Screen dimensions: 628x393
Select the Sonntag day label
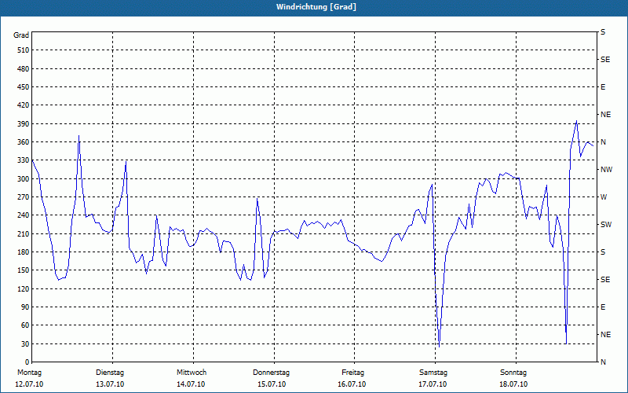click(x=513, y=373)
